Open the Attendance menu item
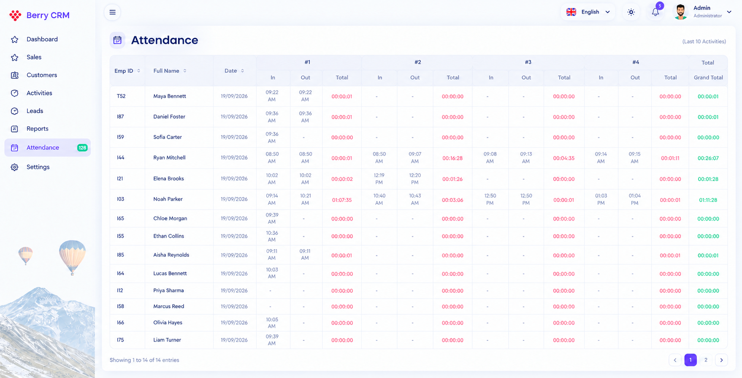The image size is (742, 378). coord(47,148)
